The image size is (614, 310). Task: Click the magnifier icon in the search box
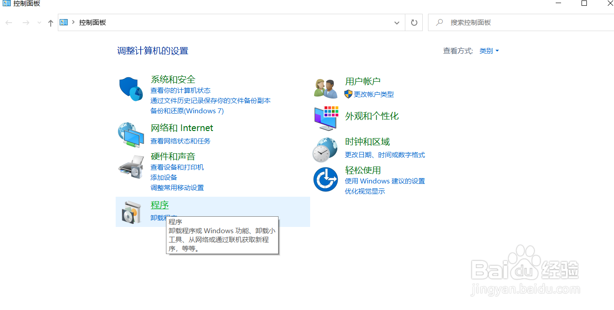(440, 22)
